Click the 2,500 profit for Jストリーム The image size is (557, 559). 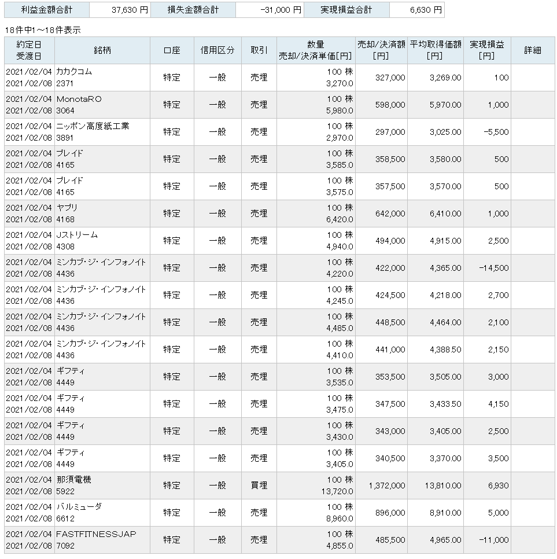tap(498, 241)
